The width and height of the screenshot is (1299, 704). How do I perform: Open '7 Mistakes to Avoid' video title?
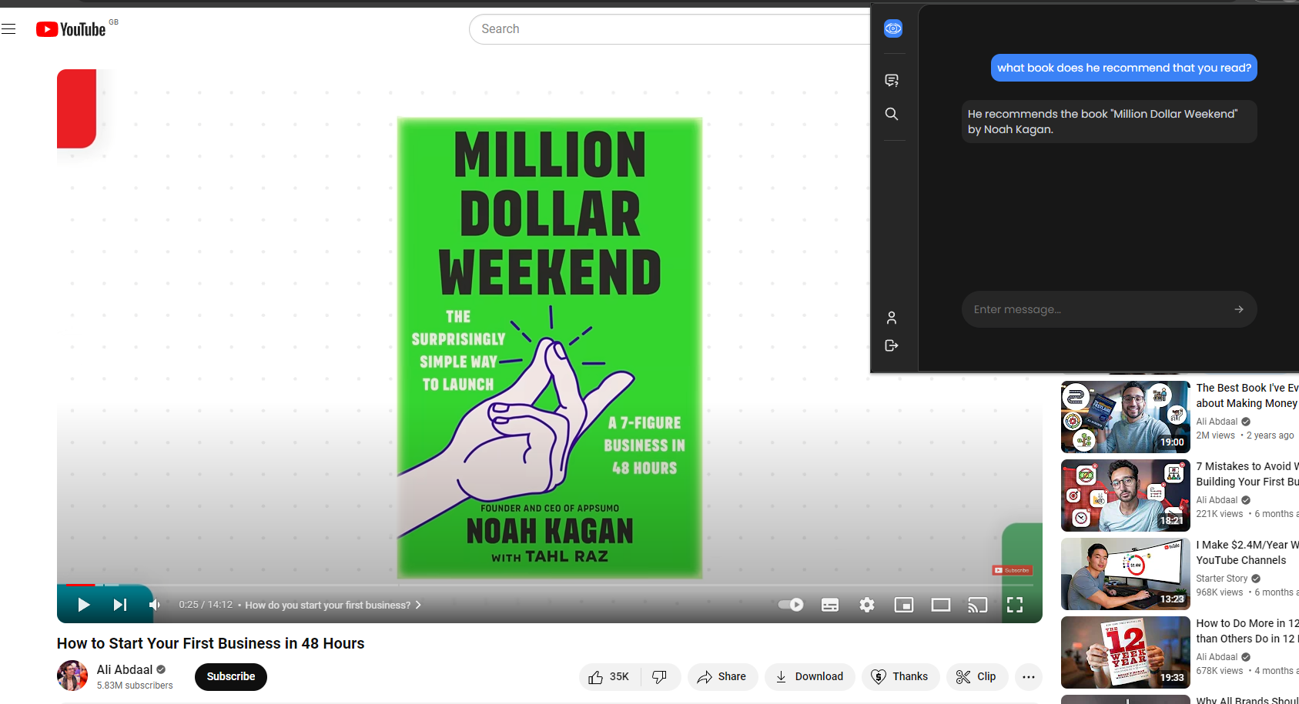click(1247, 474)
